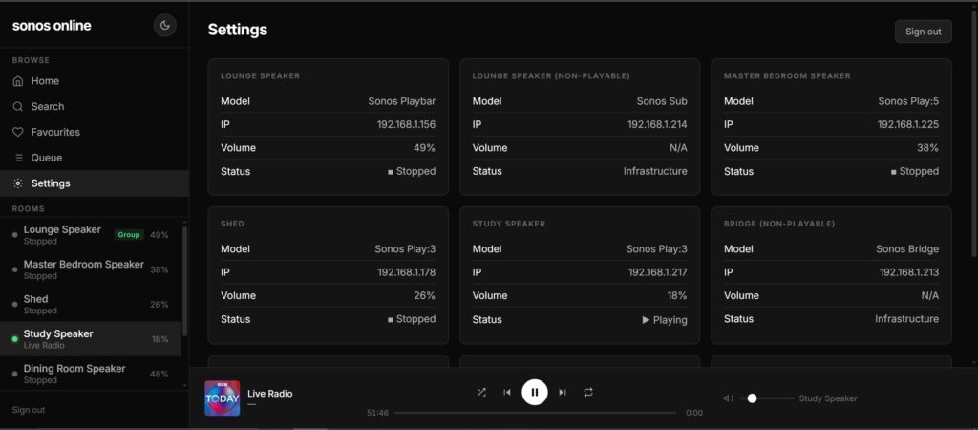Click the Lounge Speaker status dot
This screenshot has height=430, width=978.
[x=14, y=235]
